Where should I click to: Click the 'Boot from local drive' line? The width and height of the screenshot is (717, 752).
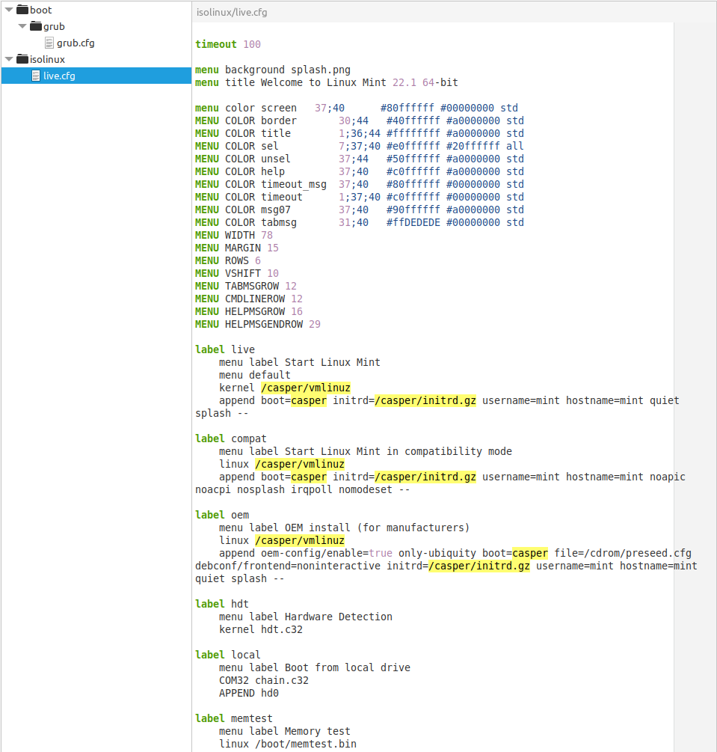315,667
